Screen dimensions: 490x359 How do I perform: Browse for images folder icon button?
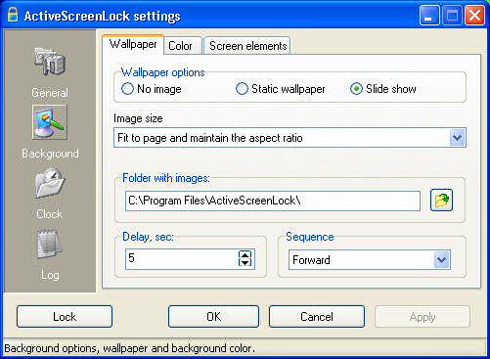point(441,200)
